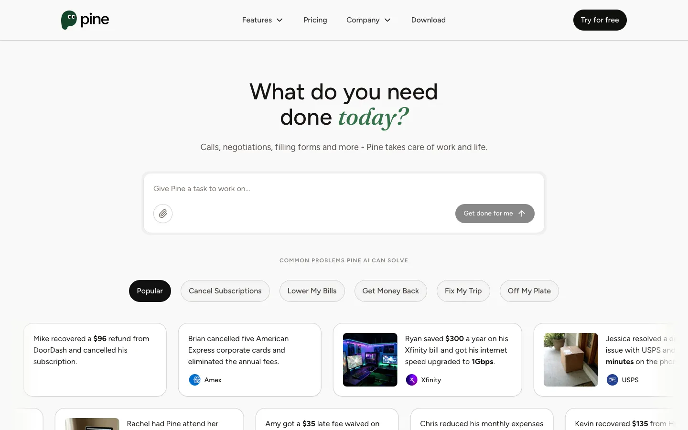Viewport: 688px width, 430px height.
Task: Click the Try for free button
Action: pos(600,20)
